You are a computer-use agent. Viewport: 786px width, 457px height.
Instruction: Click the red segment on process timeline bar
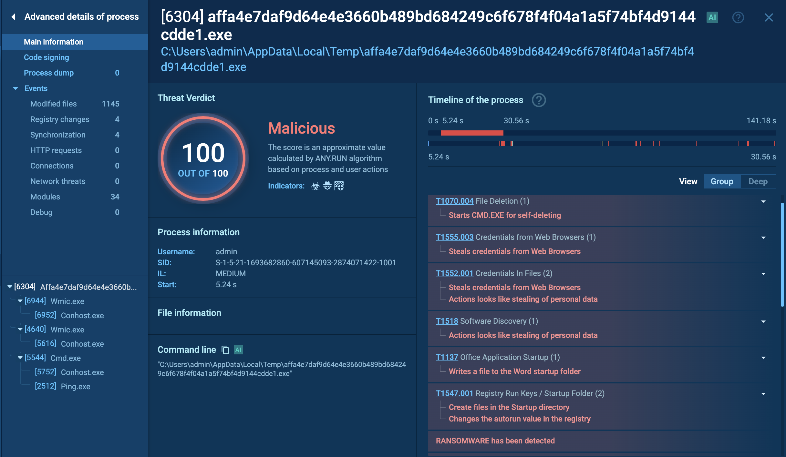tap(472, 133)
